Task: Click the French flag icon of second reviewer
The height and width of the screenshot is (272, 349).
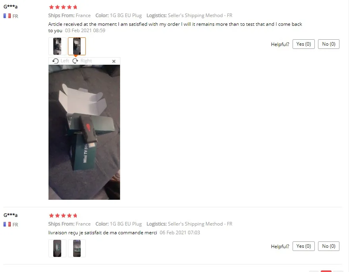Action: pos(7,224)
